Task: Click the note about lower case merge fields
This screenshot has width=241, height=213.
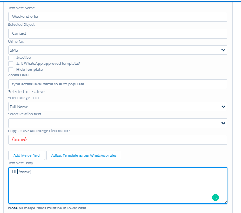Action: (x=47, y=208)
